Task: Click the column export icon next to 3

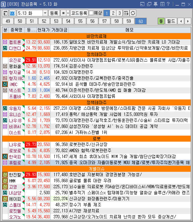Action: [126, 13]
